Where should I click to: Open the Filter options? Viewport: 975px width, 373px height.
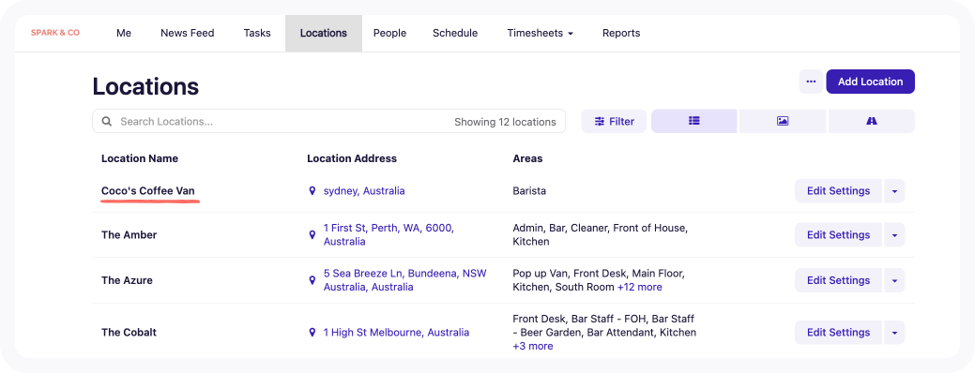tap(614, 121)
